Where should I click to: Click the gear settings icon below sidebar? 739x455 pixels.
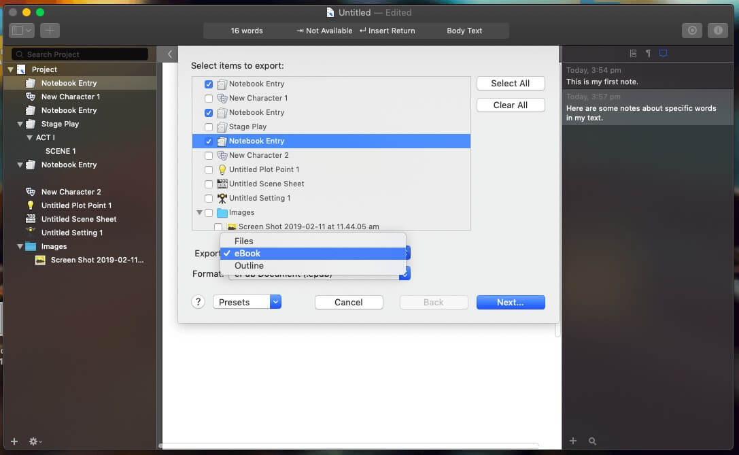pos(35,441)
